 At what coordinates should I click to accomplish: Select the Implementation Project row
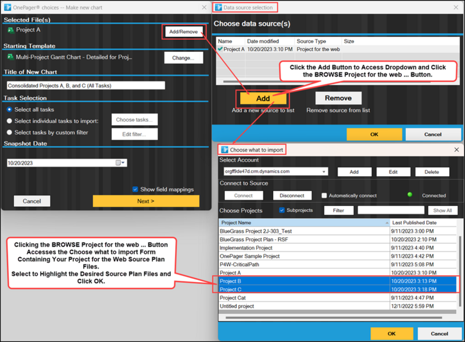point(338,248)
